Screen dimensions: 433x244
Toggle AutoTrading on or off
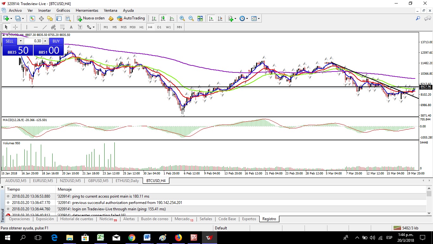[131, 18]
